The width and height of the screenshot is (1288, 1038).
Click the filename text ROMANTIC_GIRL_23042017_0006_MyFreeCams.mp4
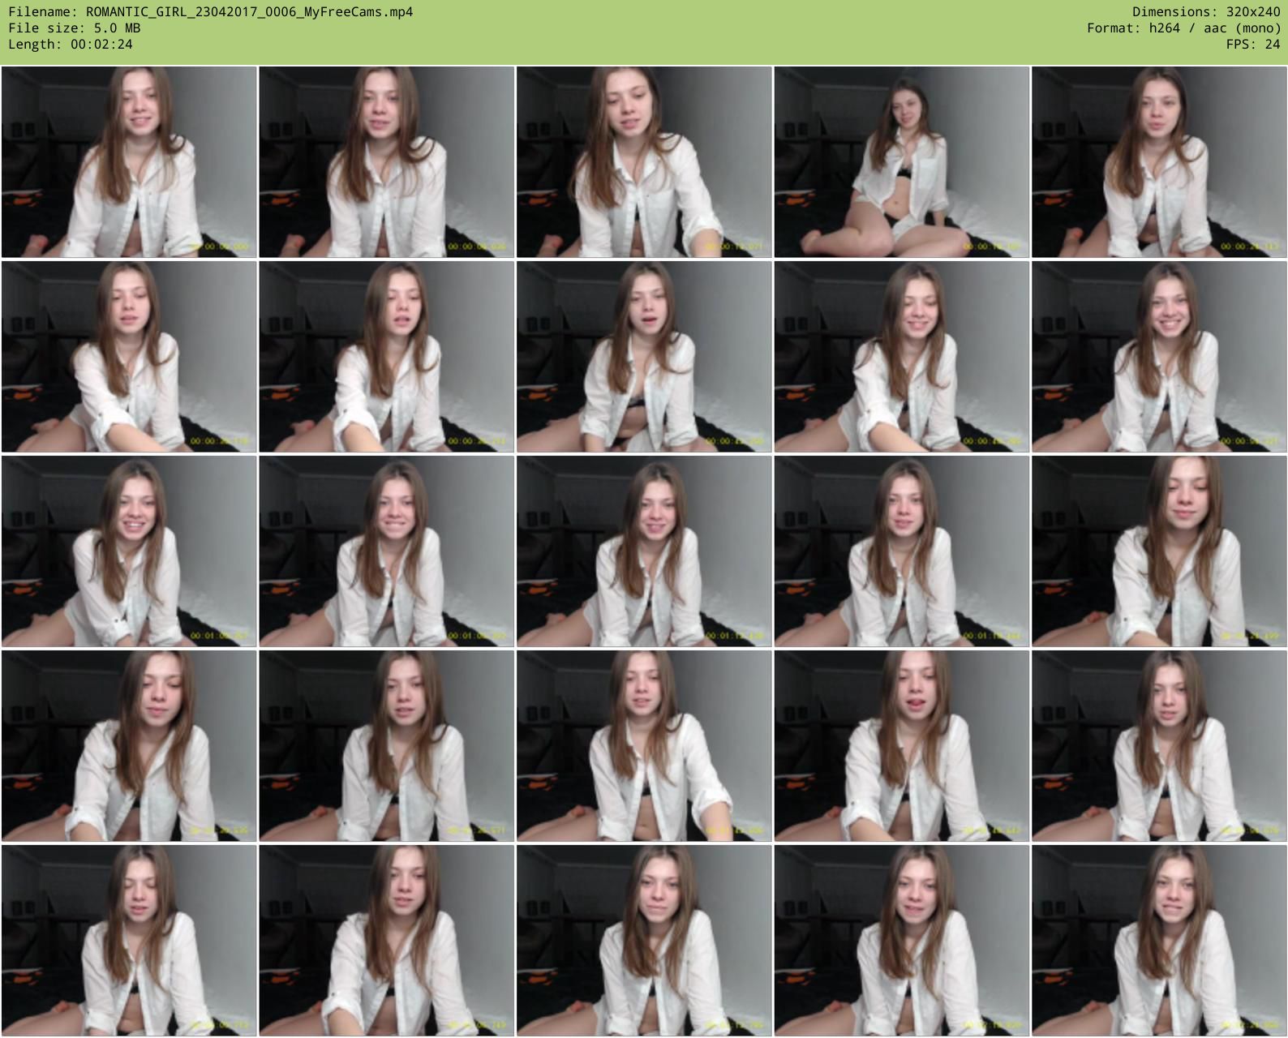tap(249, 11)
